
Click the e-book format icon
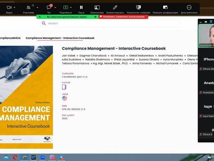click(64, 87)
